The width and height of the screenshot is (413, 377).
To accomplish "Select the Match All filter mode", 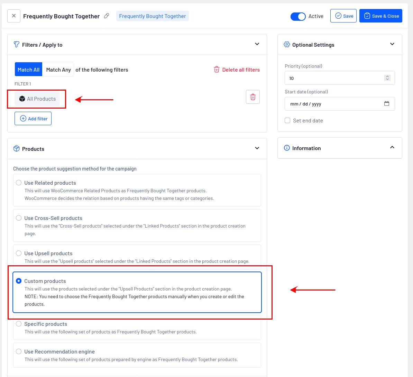I will 28,70.
